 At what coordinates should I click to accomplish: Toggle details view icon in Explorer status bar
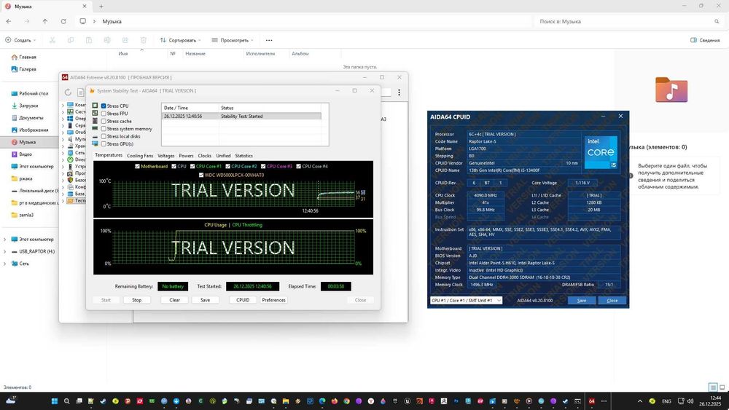(713, 387)
